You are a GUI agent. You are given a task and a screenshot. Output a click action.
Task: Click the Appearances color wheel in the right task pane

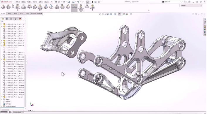(x=205, y=29)
